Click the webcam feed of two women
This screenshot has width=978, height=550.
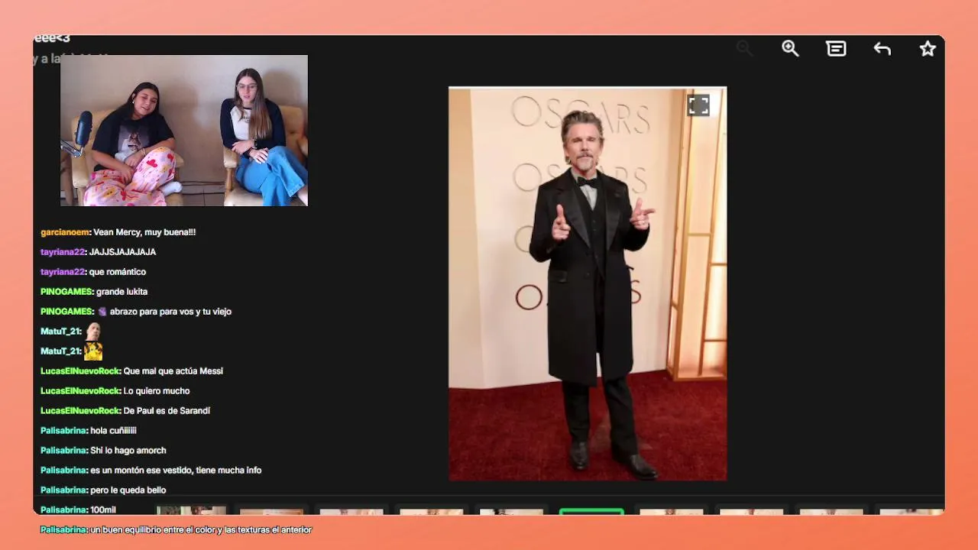point(184,131)
